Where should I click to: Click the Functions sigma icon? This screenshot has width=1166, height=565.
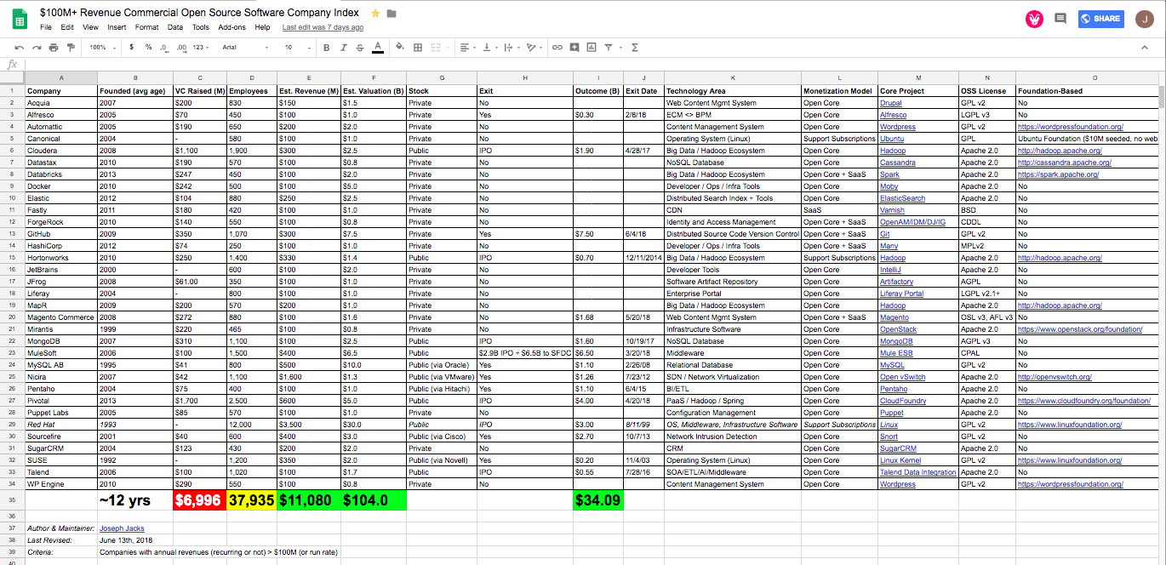pyautogui.click(x=635, y=48)
